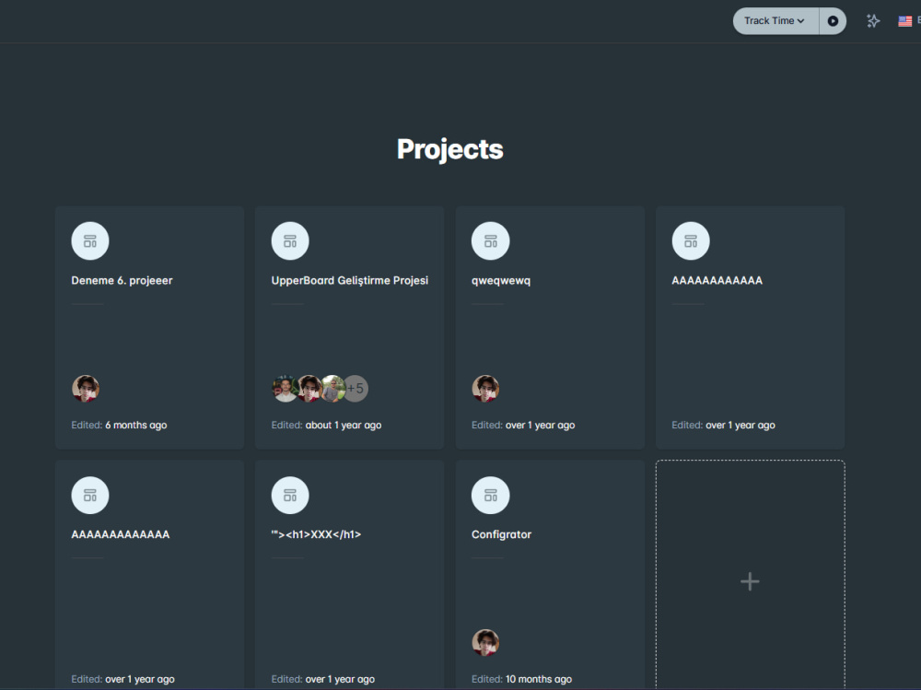This screenshot has height=690, width=921.
Task: Click second avatar on UpperBoard Geliştirme Projesi
Action: click(x=309, y=389)
